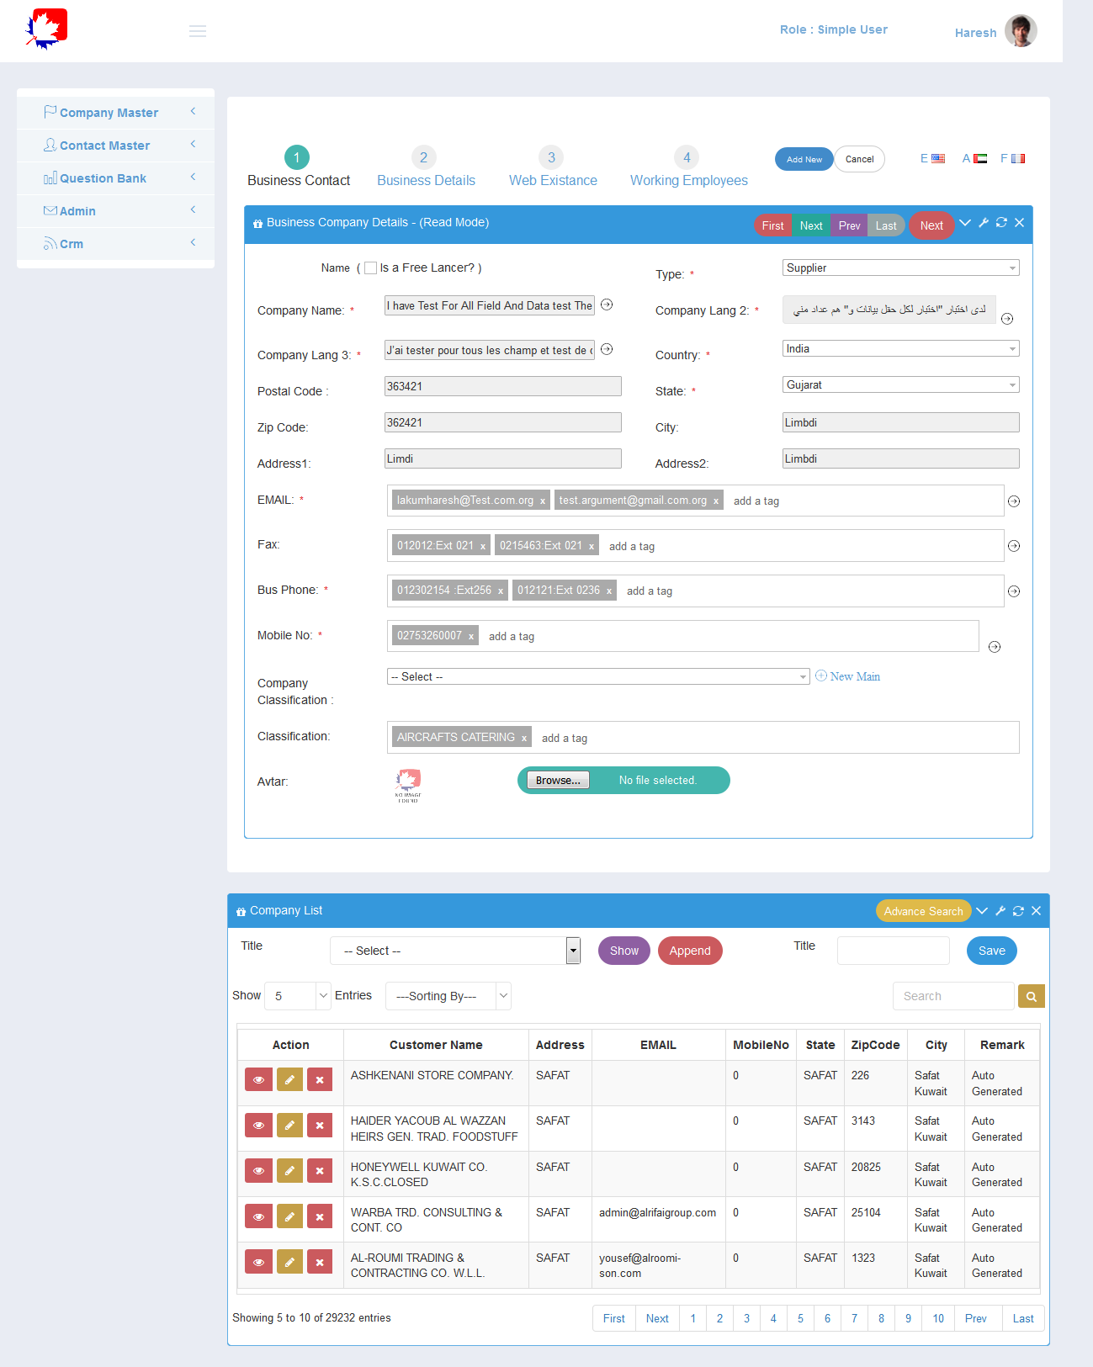Click the Add New button
The height and width of the screenshot is (1367, 1093).
coord(804,159)
